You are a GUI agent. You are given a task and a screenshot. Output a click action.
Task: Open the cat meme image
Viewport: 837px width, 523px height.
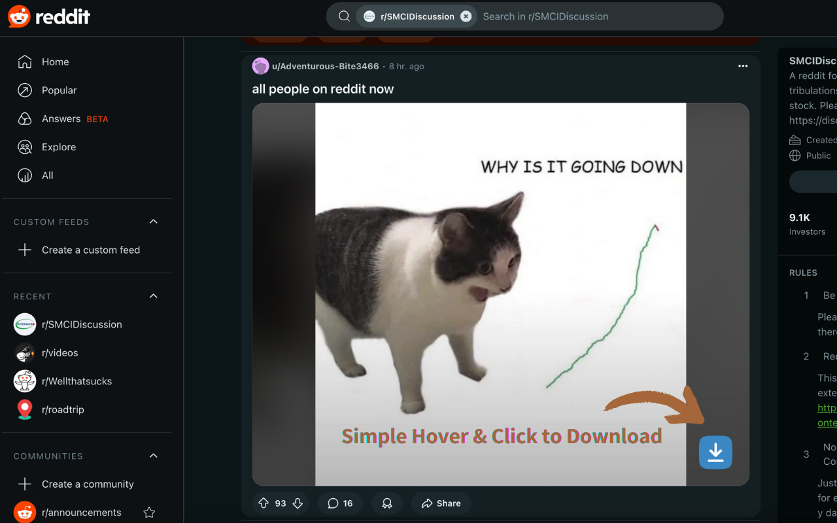[x=500, y=294]
